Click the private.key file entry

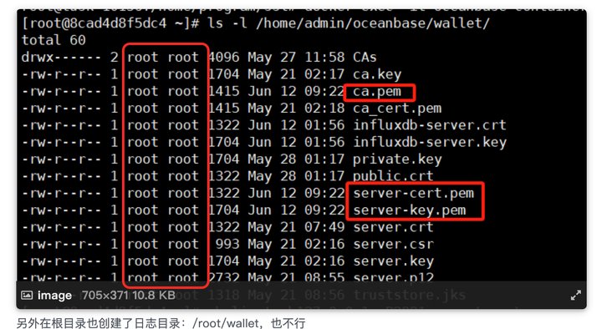coord(397,159)
